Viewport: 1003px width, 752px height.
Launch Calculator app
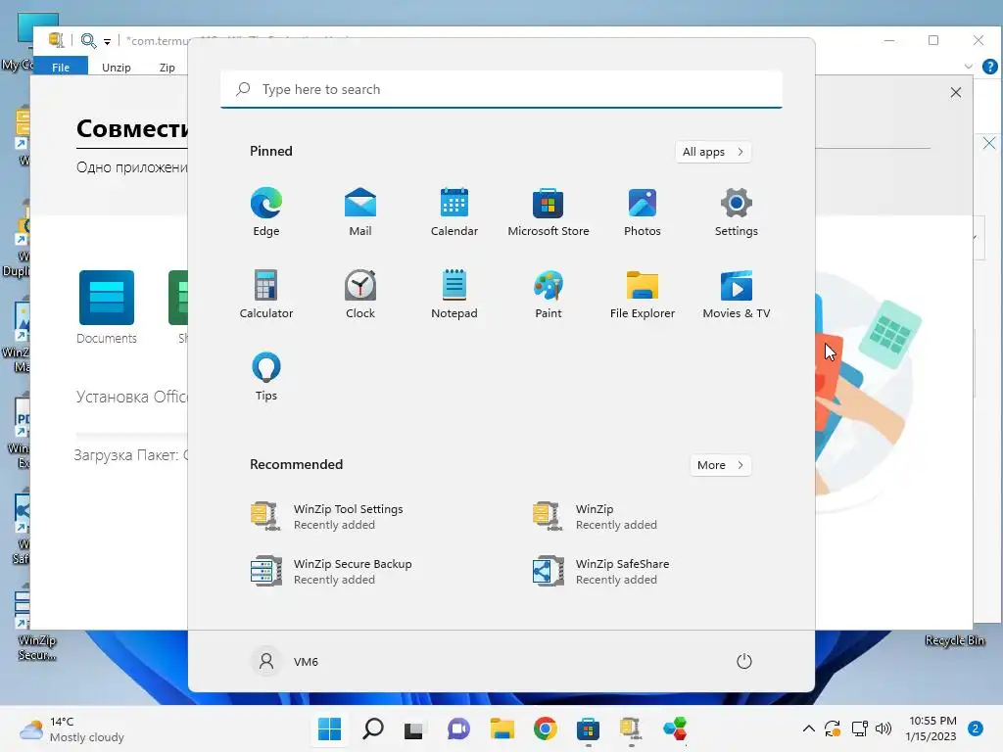point(266,294)
